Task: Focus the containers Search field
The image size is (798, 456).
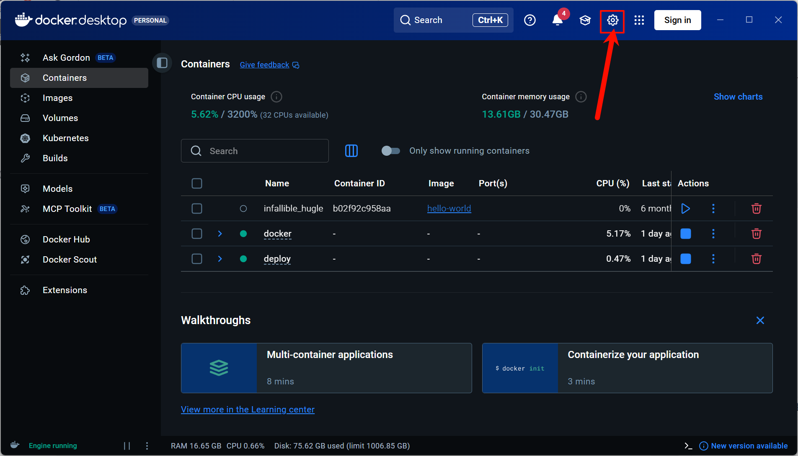Action: [255, 151]
